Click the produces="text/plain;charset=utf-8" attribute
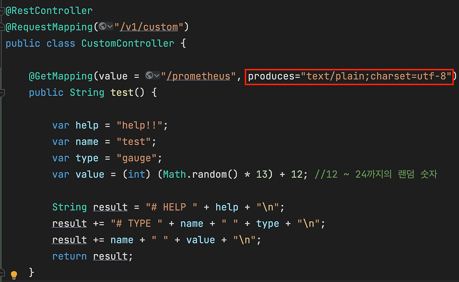The width and height of the screenshot is (459, 282). point(349,76)
